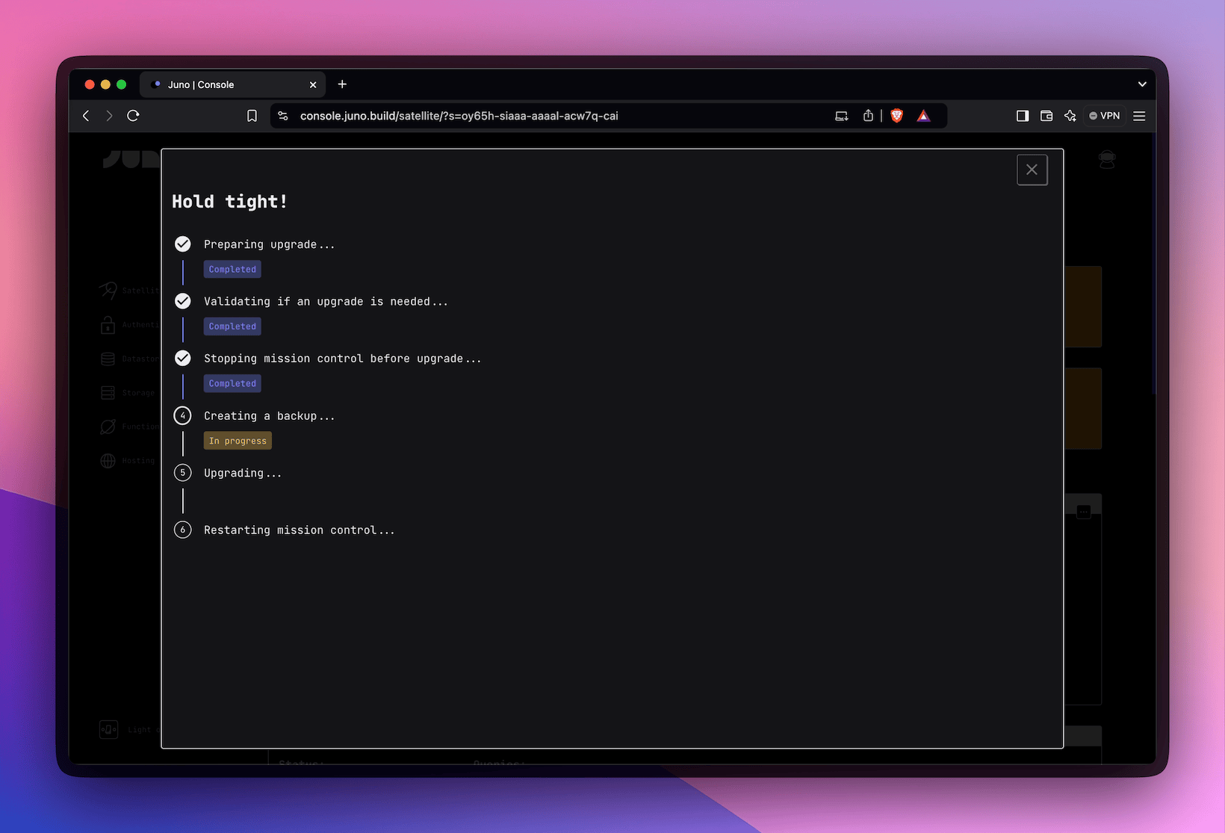Launch Leo AI assistant

click(x=1070, y=116)
